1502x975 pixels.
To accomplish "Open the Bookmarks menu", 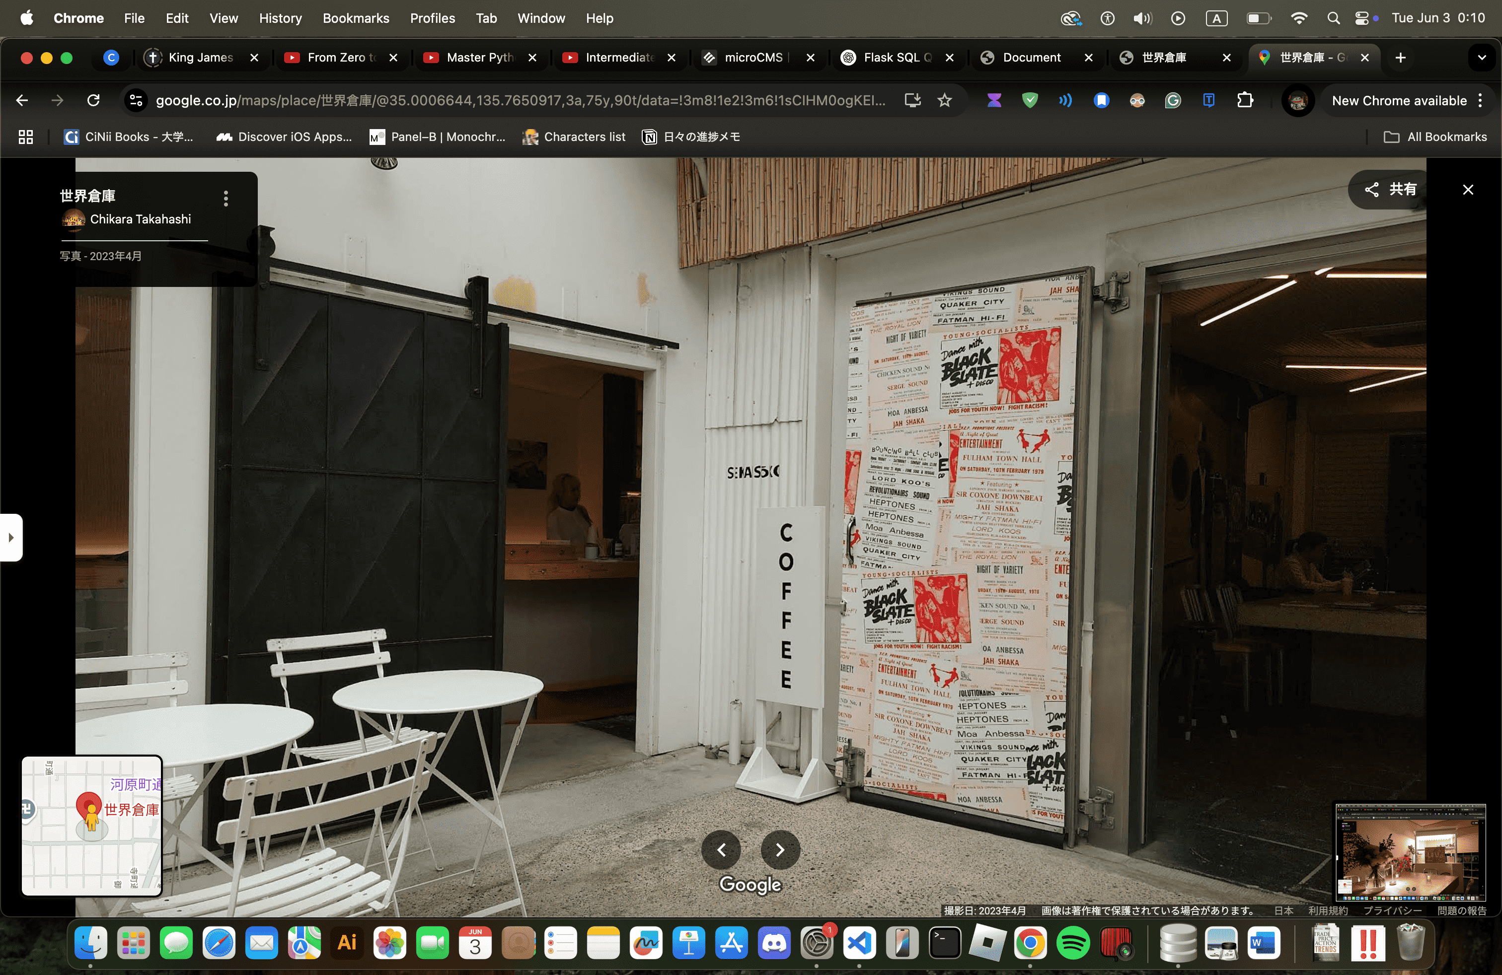I will coord(355,18).
